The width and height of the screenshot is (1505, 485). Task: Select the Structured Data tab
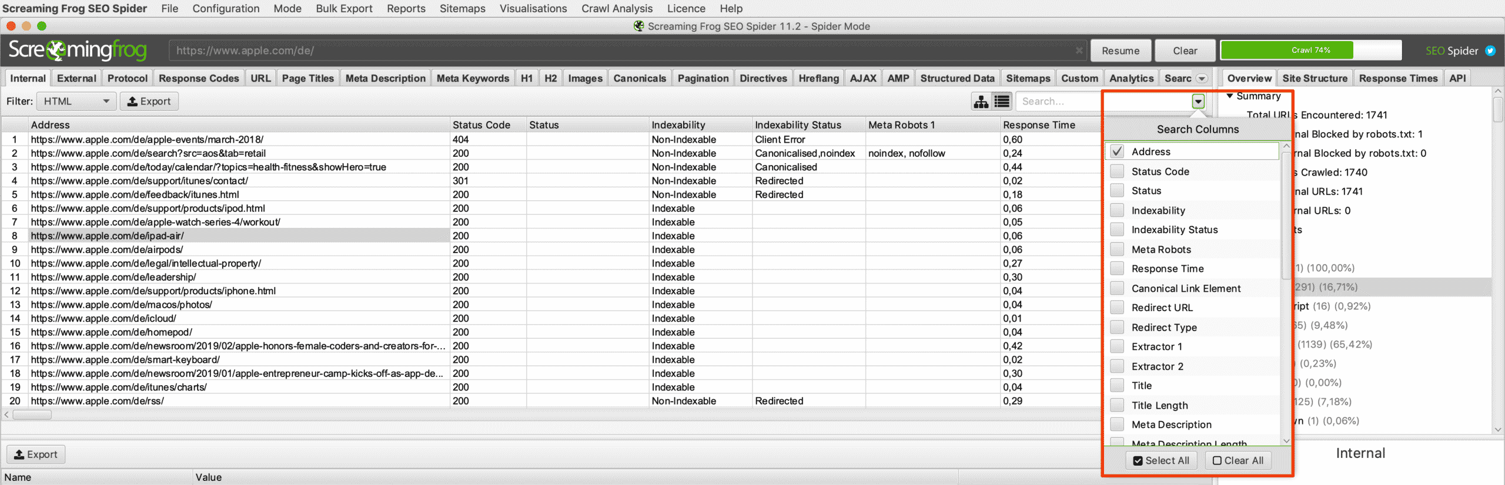click(x=957, y=78)
